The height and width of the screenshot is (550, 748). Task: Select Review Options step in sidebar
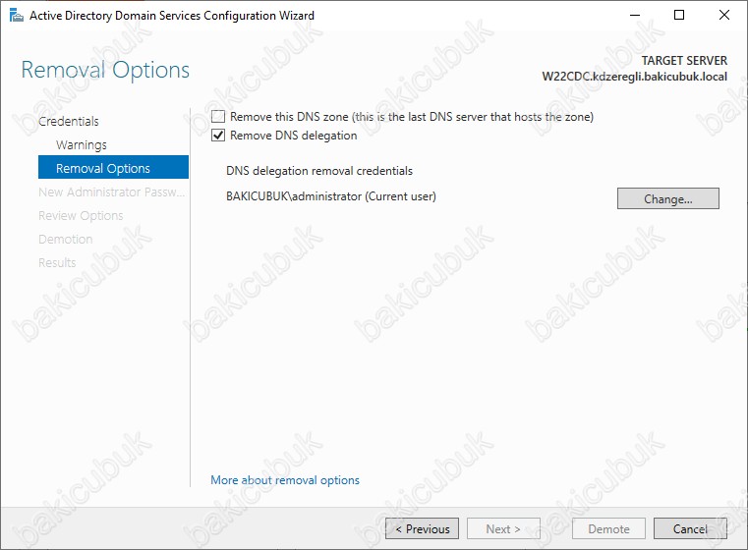click(81, 215)
